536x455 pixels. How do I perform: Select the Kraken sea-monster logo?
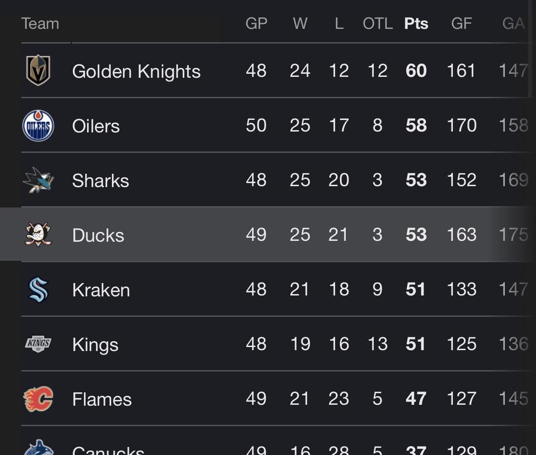(39, 289)
